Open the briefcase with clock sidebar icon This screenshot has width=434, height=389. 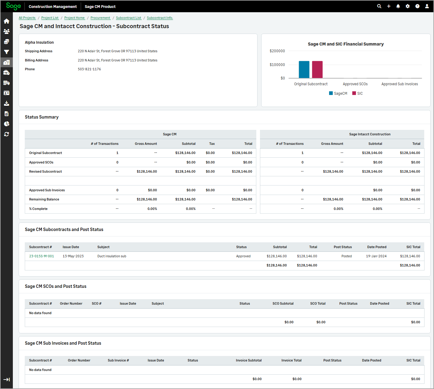pyautogui.click(x=6, y=72)
